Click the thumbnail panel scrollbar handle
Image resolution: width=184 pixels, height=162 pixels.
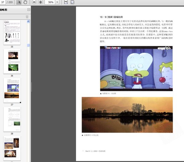28,45
